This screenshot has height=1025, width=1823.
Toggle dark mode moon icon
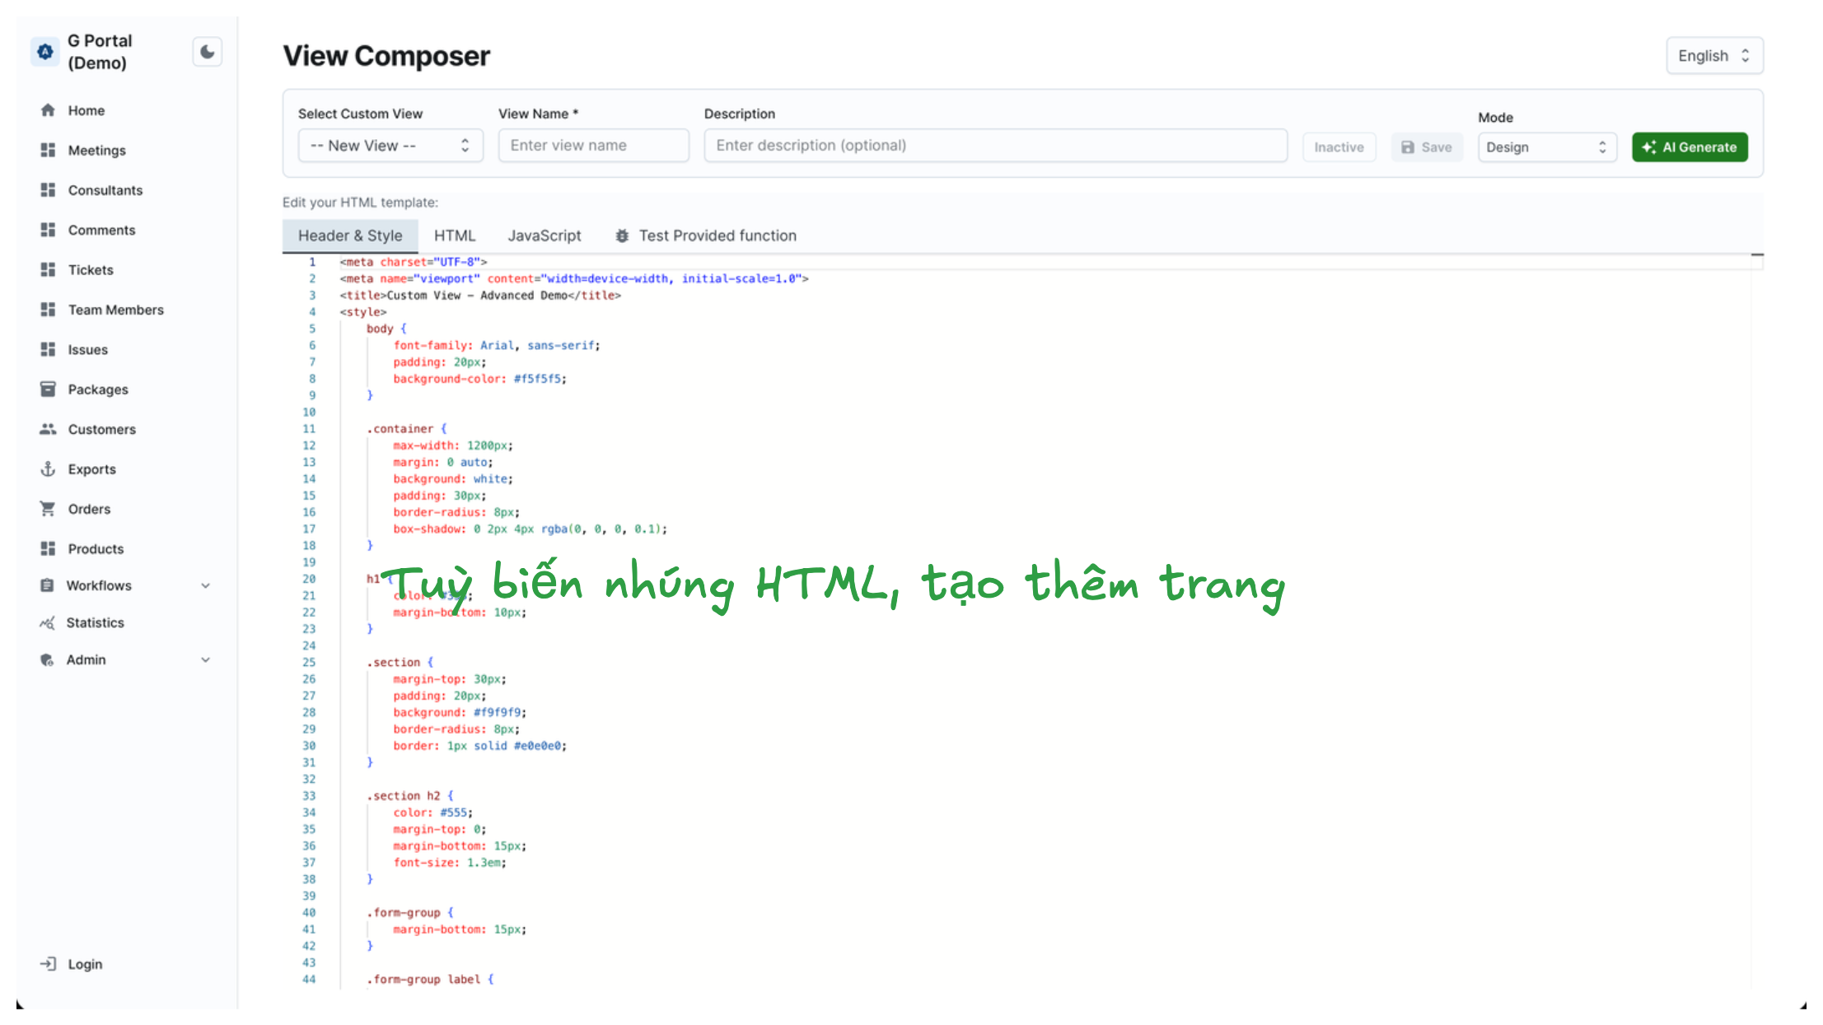pyautogui.click(x=208, y=53)
